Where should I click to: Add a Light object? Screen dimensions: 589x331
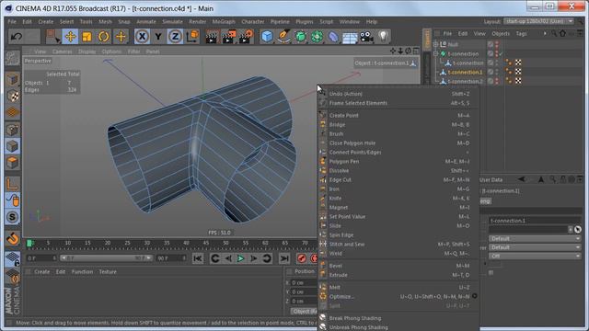point(383,37)
